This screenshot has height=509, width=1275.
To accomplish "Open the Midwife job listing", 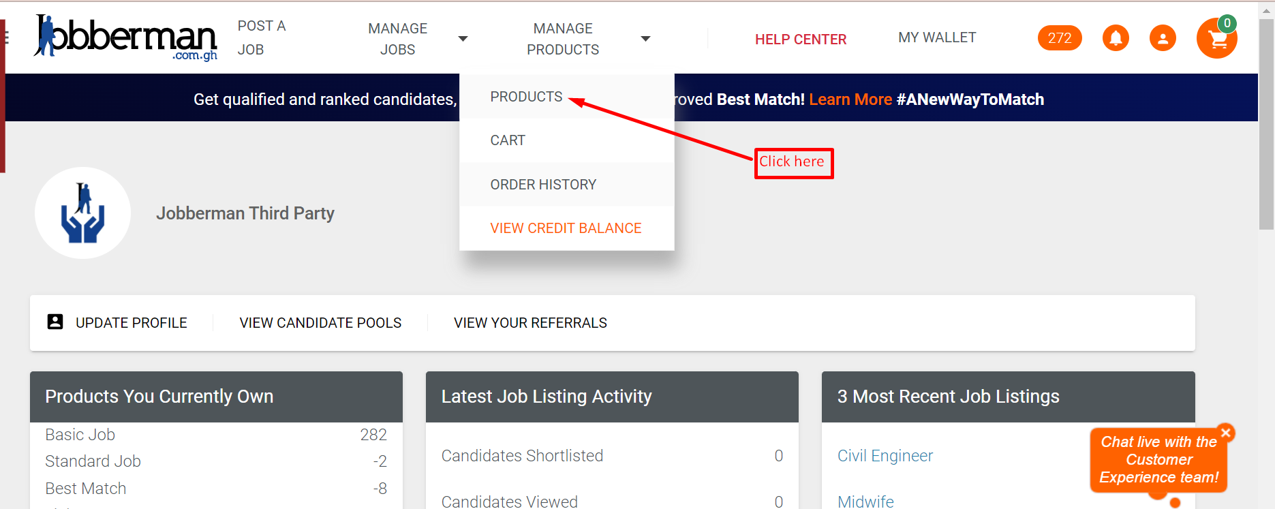I will [x=865, y=502].
